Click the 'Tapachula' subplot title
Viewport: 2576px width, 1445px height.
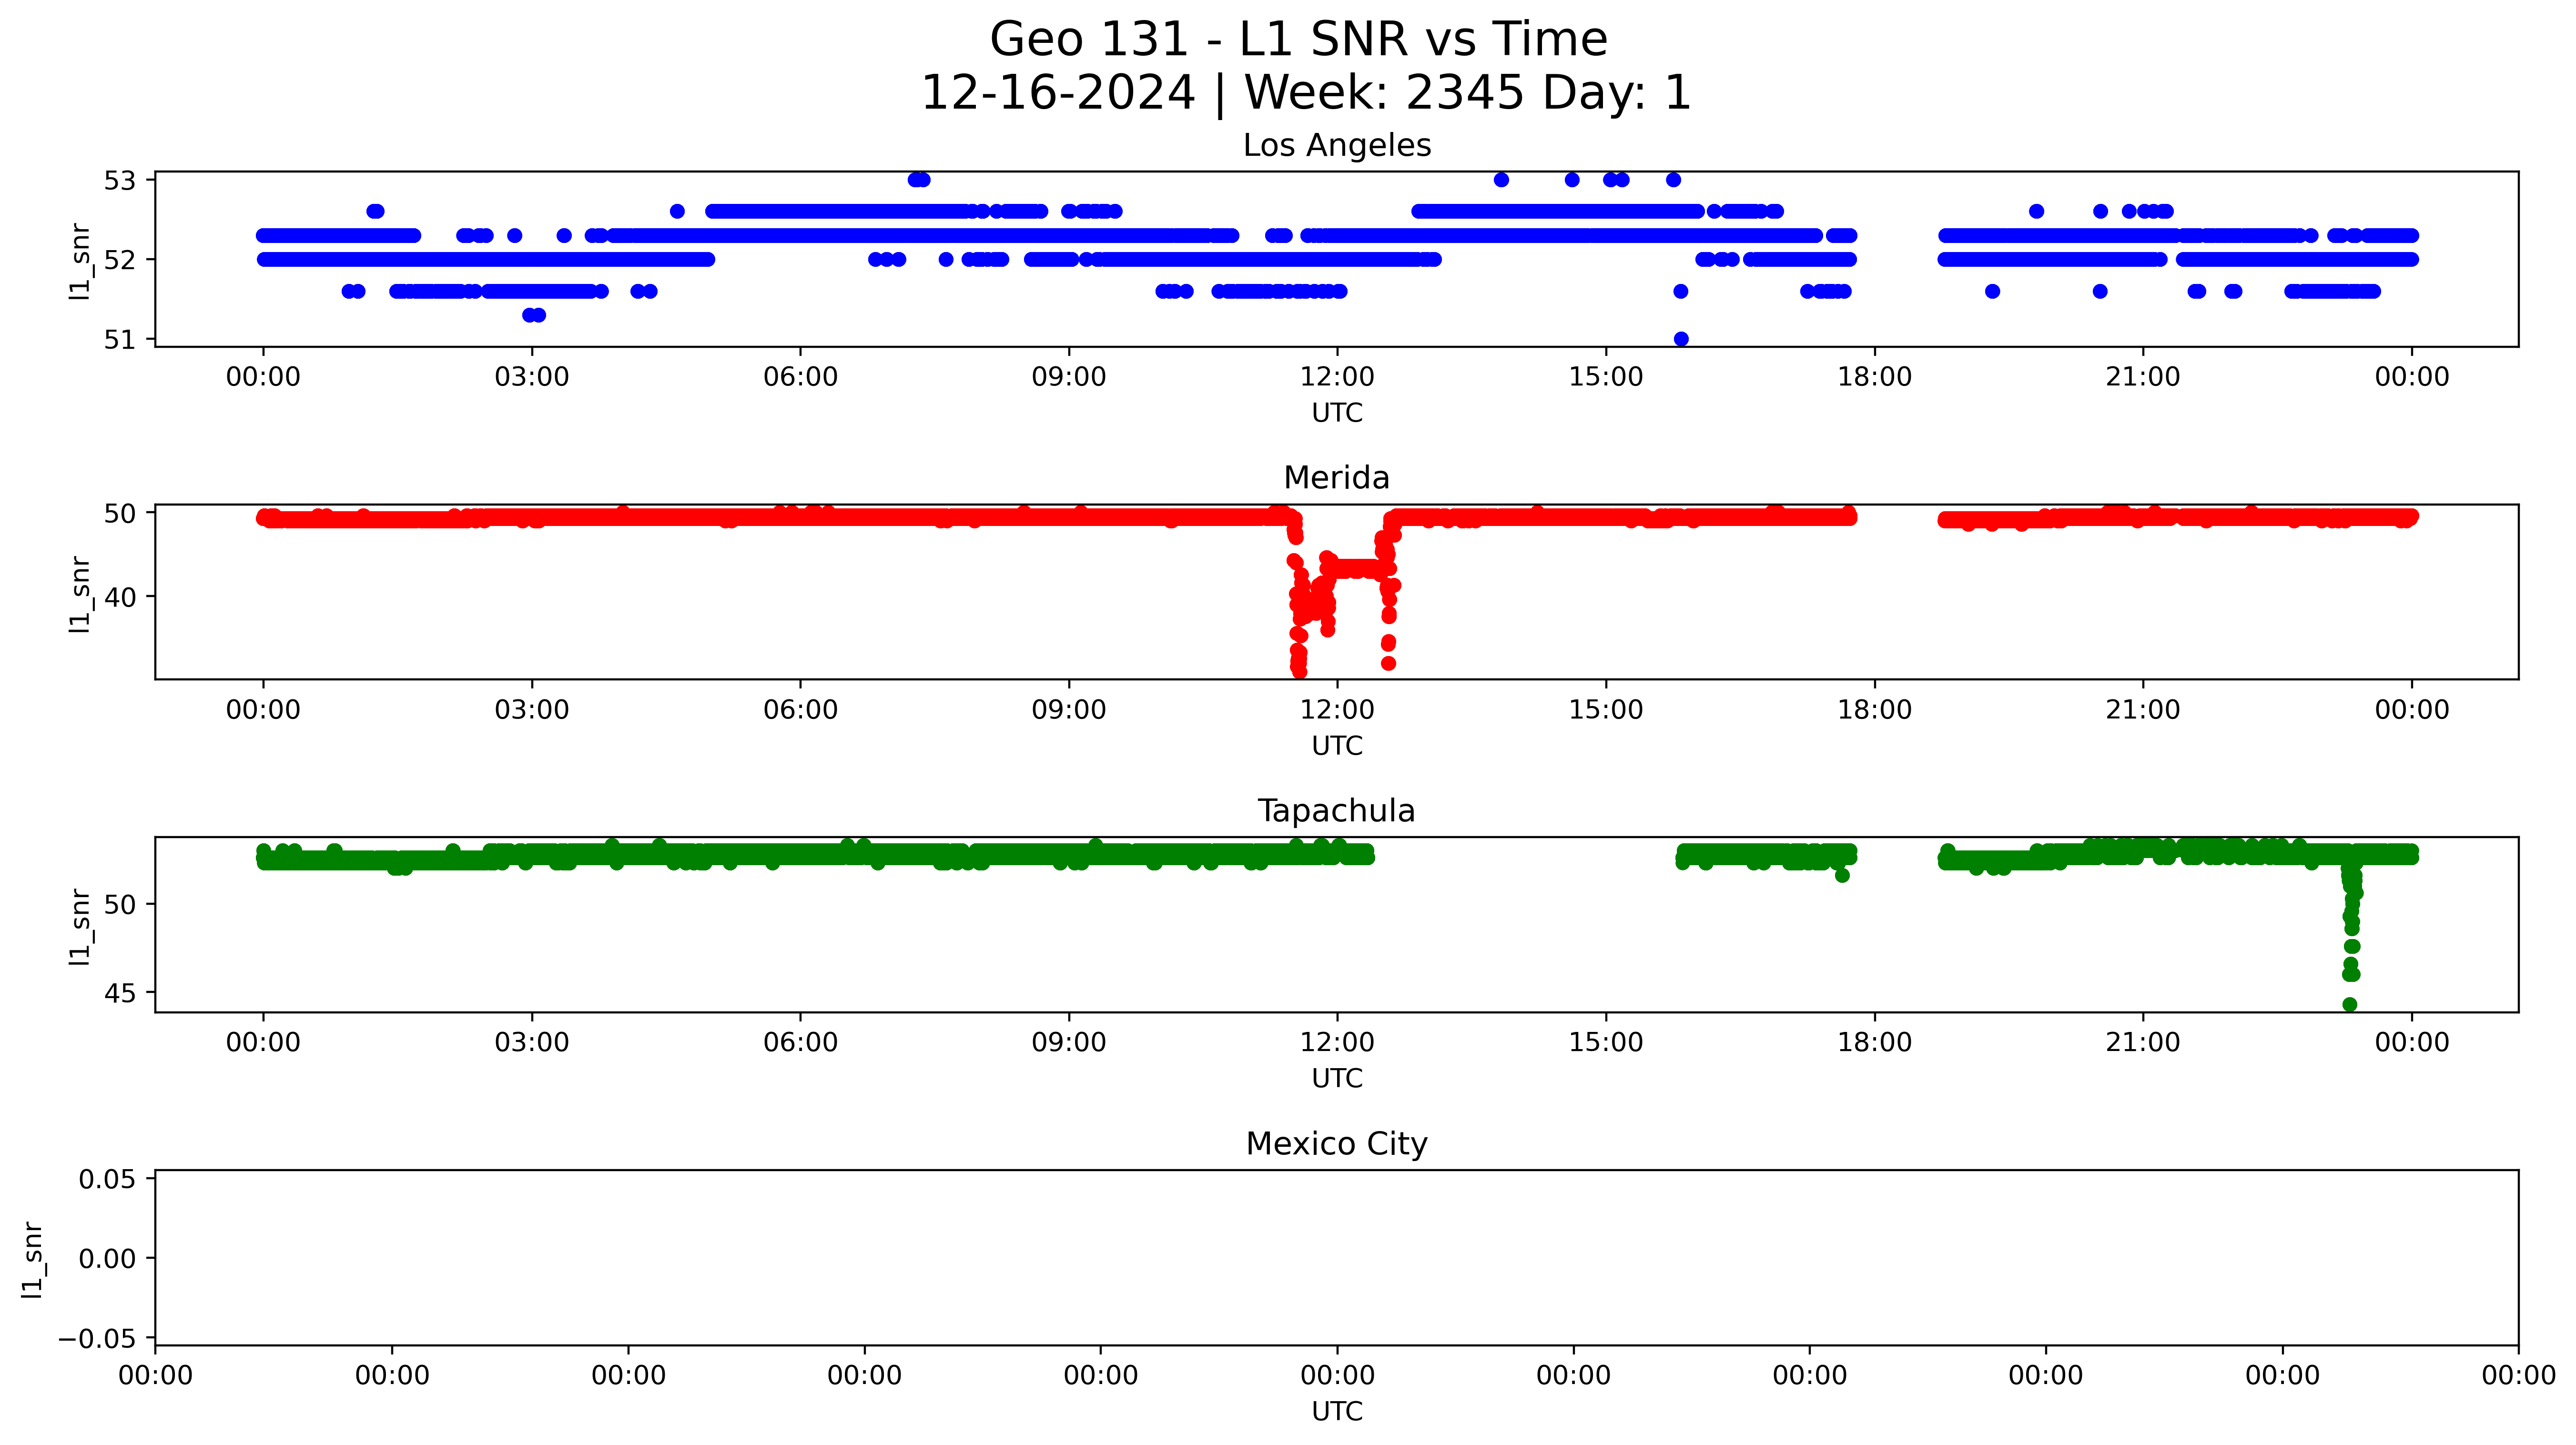click(x=1336, y=811)
